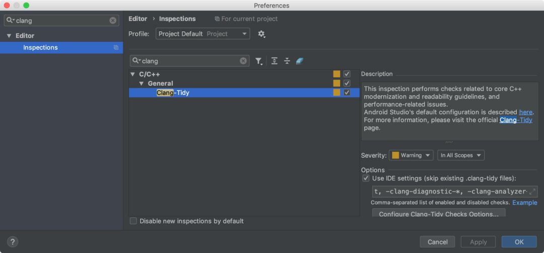Clear the left sidebar search text
Screen dimensions: 544x253
pos(113,21)
